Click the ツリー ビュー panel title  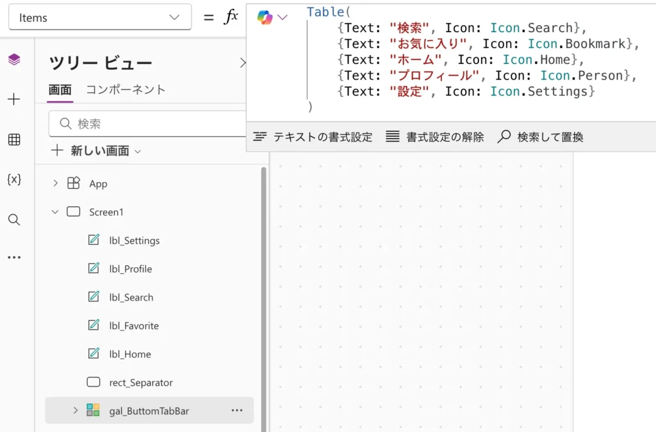(x=101, y=63)
